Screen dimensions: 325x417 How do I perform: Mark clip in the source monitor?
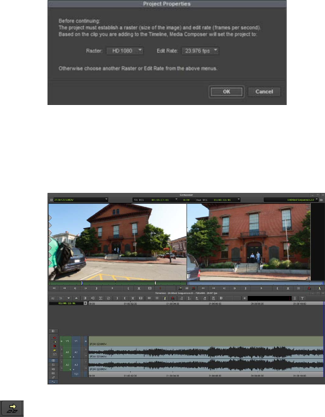[139, 288]
